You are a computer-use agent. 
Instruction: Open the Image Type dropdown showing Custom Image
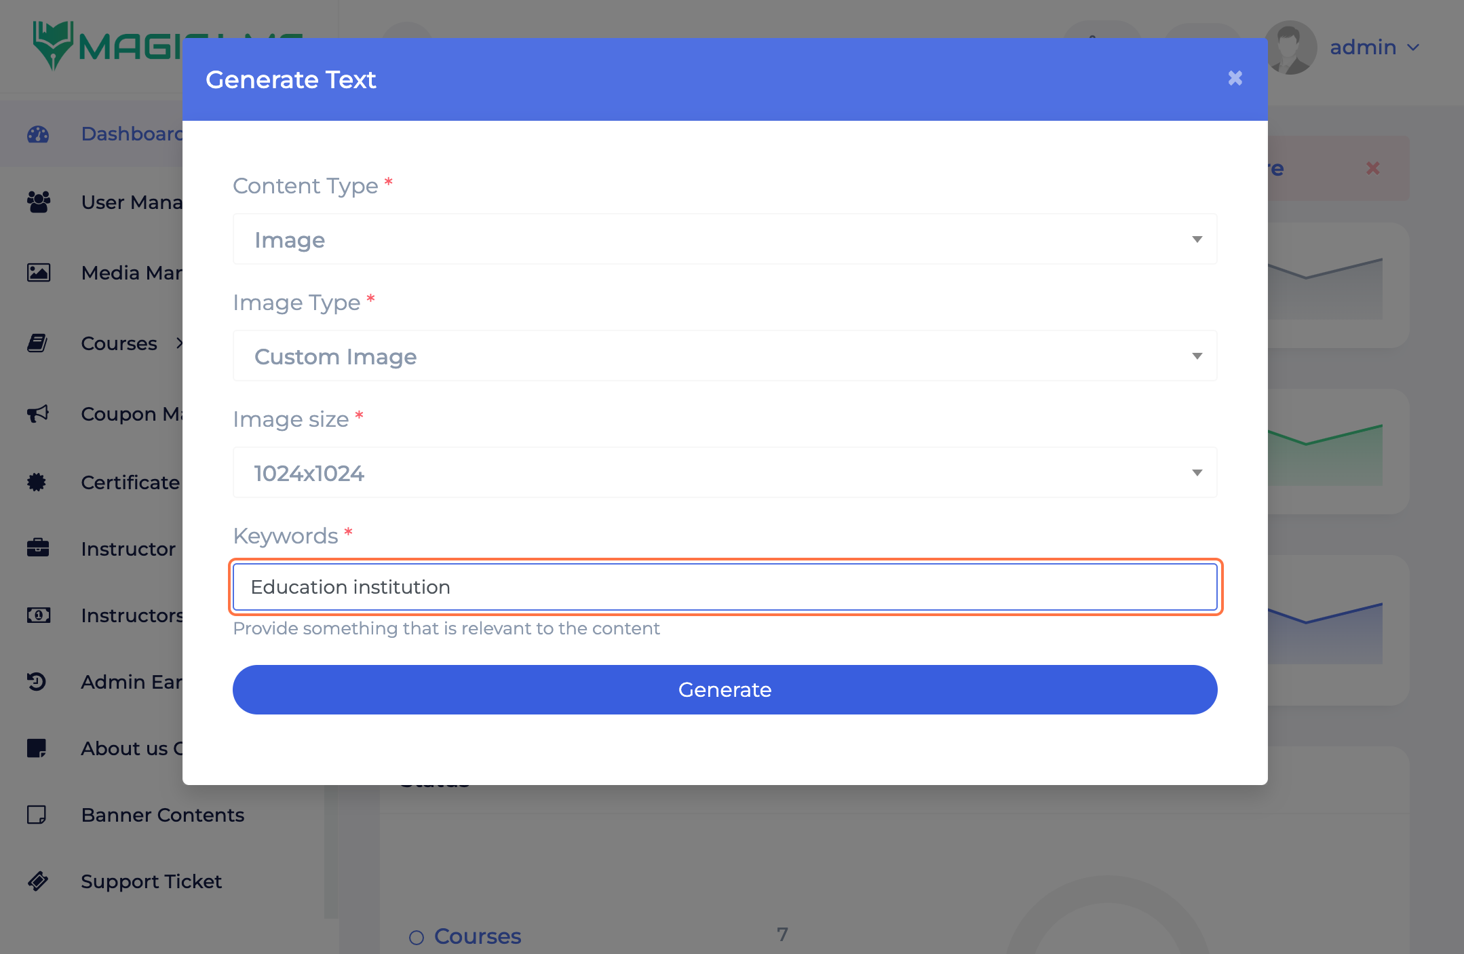point(725,356)
